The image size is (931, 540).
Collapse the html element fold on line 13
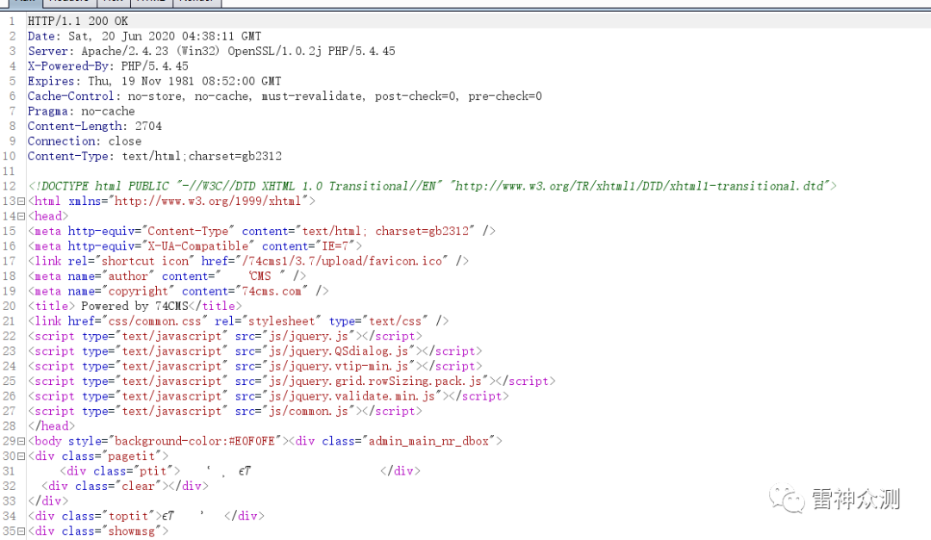[22, 202]
